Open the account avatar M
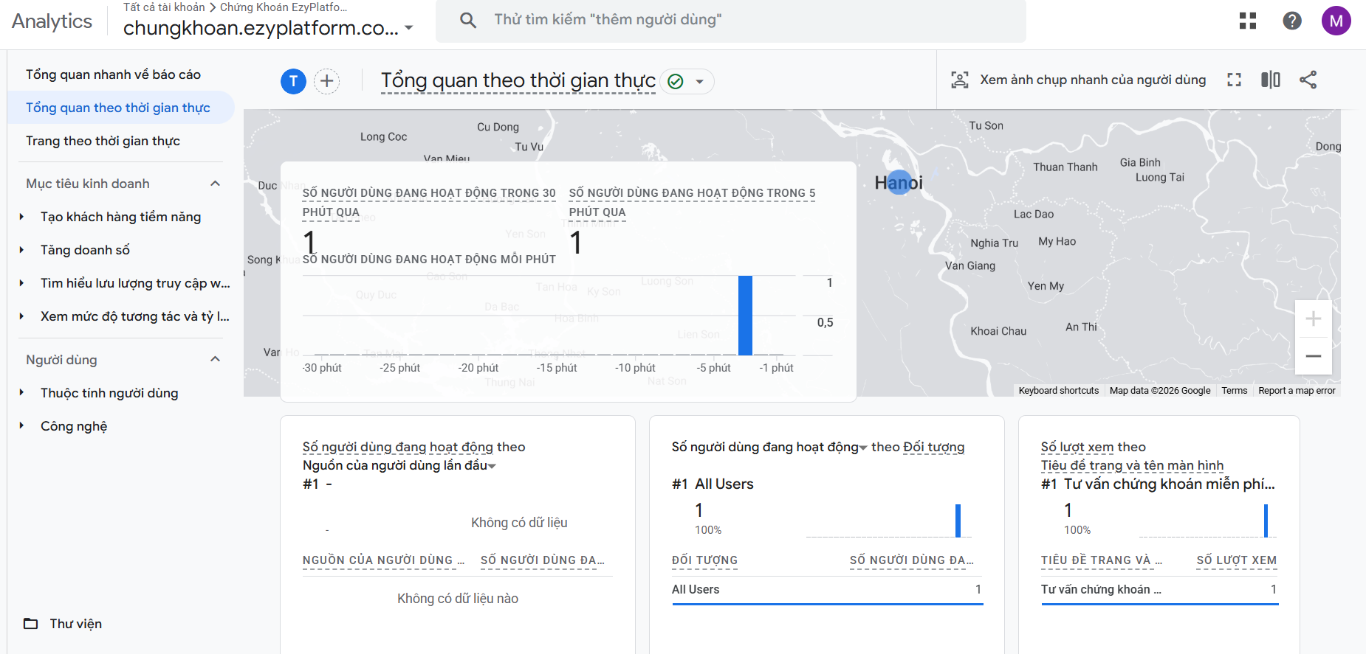Image resolution: width=1366 pixels, height=654 pixels. 1336,21
